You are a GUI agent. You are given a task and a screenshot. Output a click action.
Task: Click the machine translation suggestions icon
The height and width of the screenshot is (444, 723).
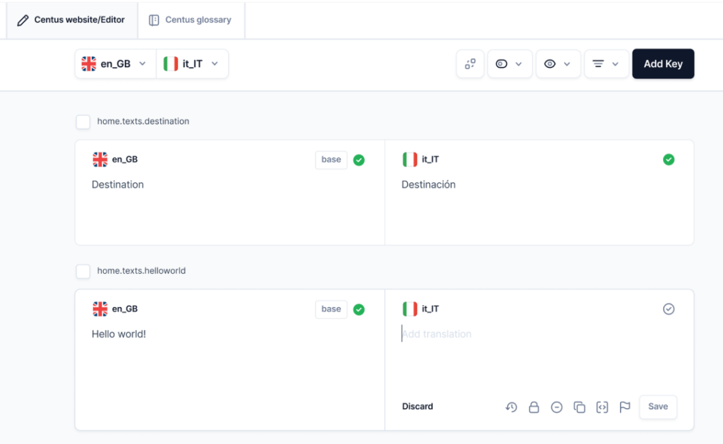pos(470,64)
